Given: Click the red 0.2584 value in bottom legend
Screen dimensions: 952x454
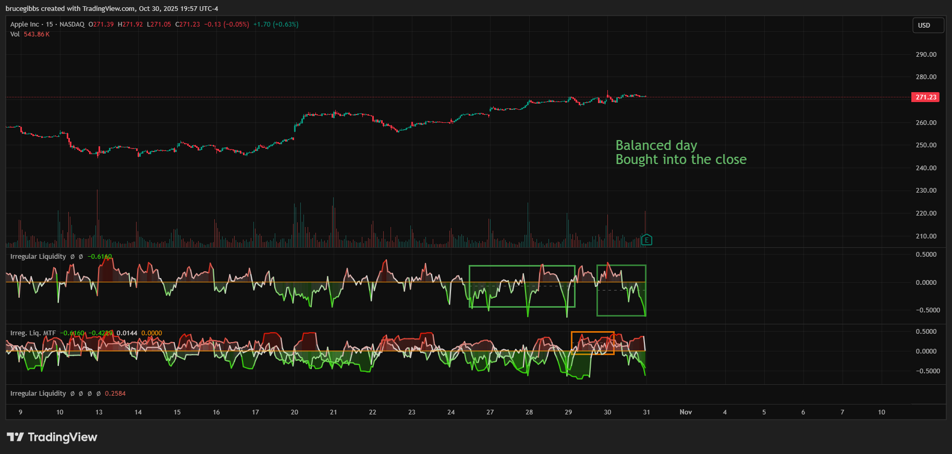Looking at the screenshot, I should (x=115, y=394).
